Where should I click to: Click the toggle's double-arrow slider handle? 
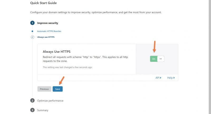pos(161,59)
